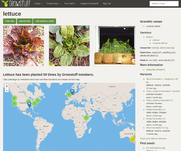Expand the Crops dropdown menu

(38, 3)
